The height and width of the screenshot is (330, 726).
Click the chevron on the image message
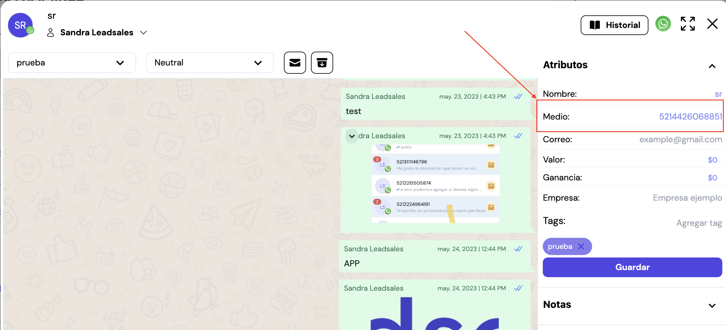point(352,136)
